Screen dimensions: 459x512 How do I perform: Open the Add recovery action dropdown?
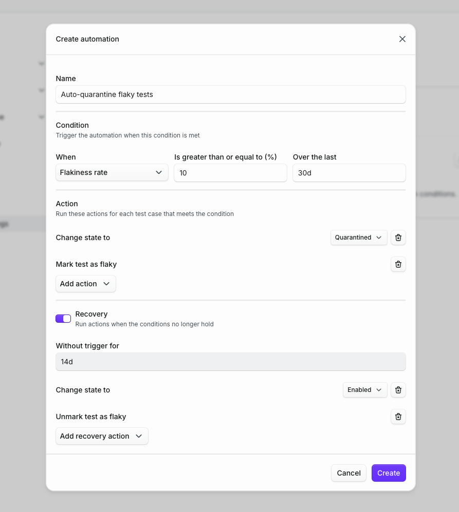102,436
